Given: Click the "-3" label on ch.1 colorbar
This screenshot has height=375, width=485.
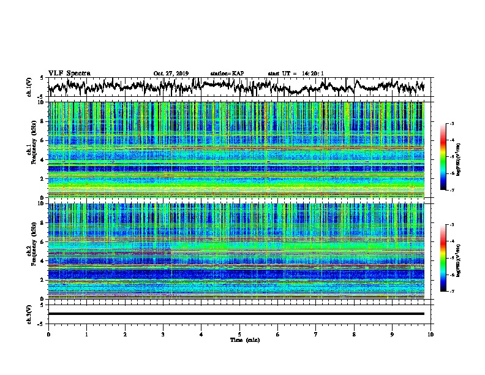Looking at the screenshot, I should coord(452,123).
